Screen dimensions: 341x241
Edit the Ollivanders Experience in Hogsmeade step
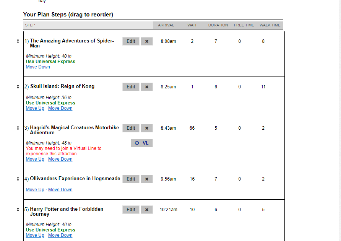pyautogui.click(x=131, y=179)
